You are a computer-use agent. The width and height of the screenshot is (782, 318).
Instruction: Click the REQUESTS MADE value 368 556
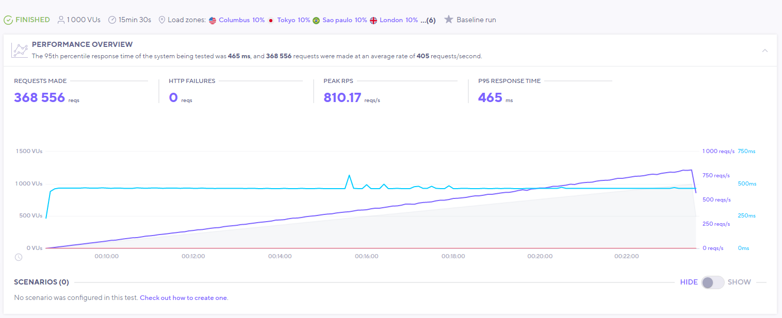tap(39, 97)
